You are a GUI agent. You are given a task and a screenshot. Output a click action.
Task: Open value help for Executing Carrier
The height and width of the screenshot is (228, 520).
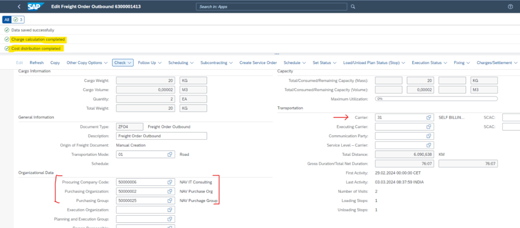pos(429,126)
